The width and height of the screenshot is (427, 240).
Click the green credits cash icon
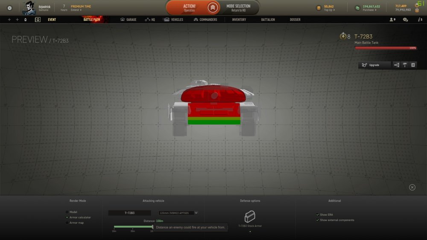357,8
